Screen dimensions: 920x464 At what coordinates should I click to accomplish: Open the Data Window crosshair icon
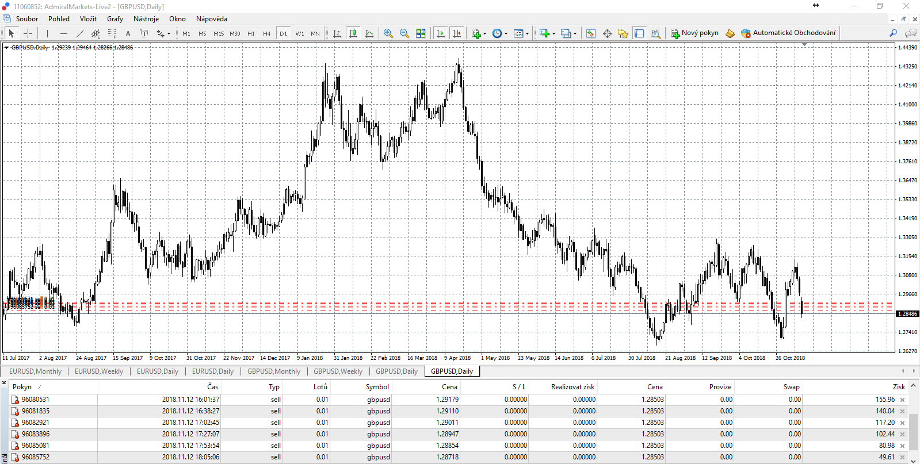pos(607,33)
